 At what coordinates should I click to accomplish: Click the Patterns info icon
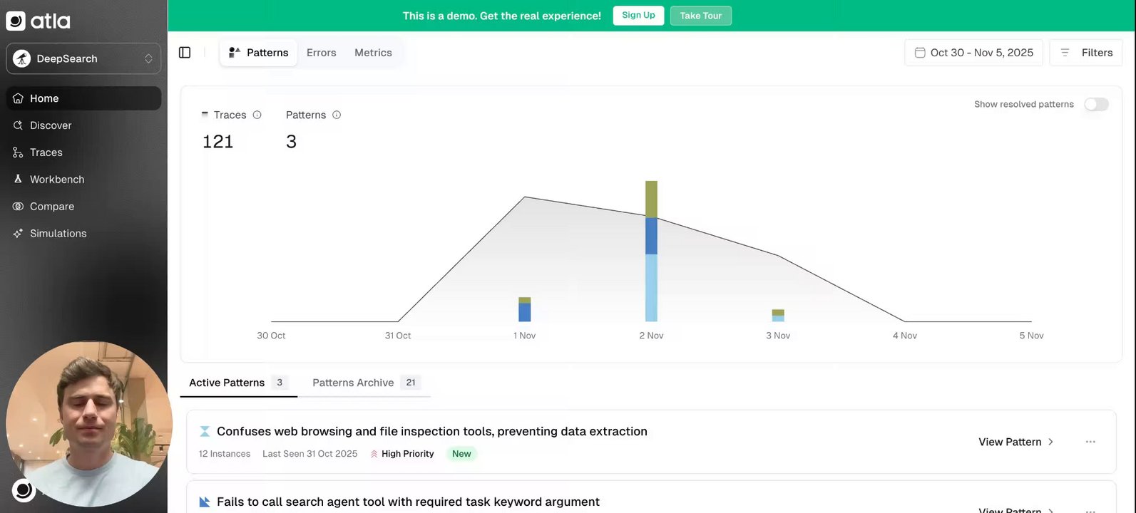(337, 115)
